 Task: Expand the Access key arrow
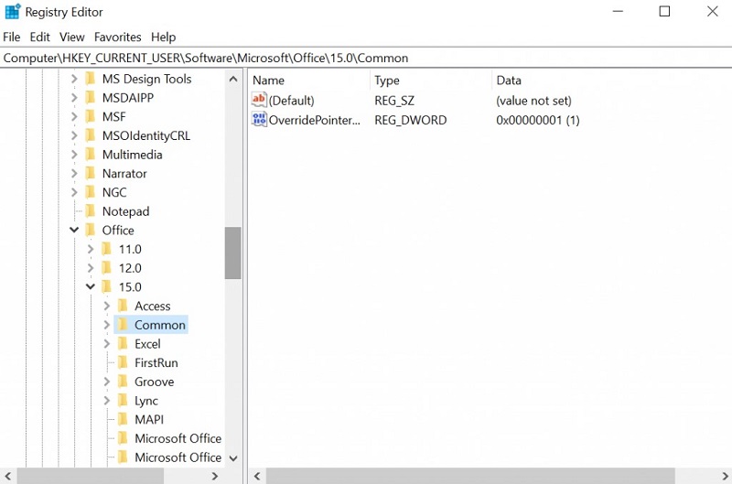107,307
